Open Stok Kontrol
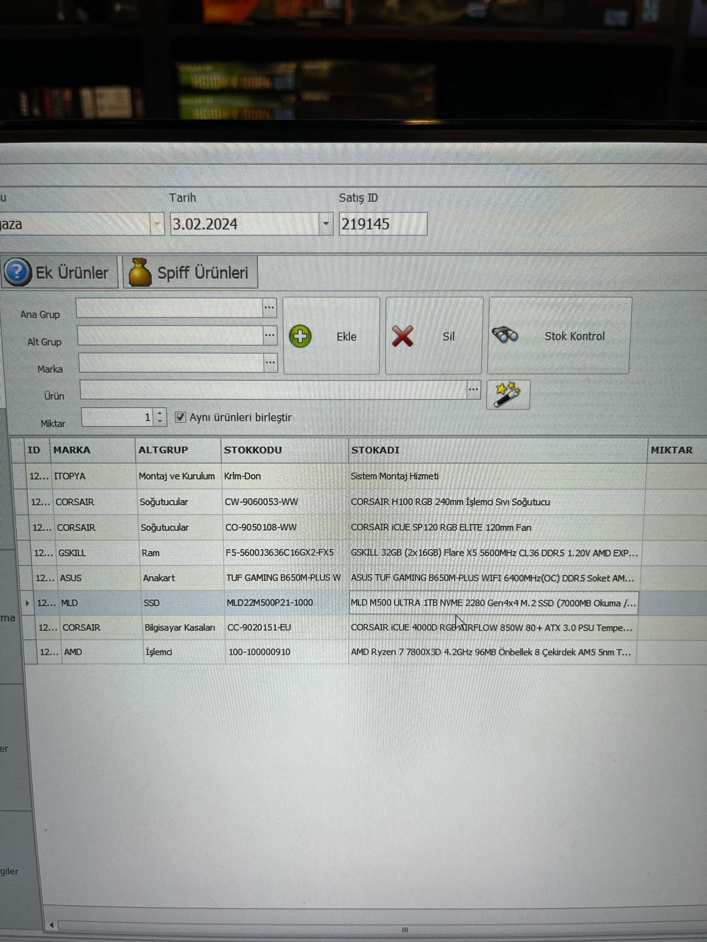This screenshot has height=942, width=707. [559, 336]
